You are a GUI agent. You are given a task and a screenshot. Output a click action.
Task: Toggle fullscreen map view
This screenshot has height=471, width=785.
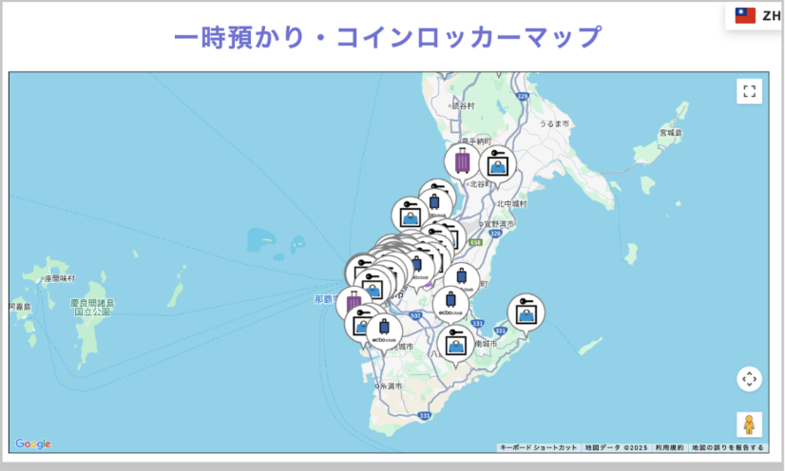(749, 91)
